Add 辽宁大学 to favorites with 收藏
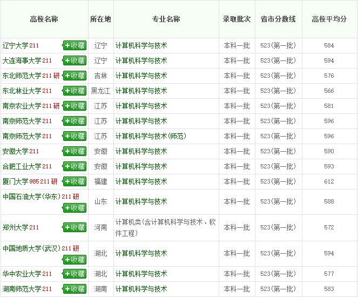 pos(75,45)
